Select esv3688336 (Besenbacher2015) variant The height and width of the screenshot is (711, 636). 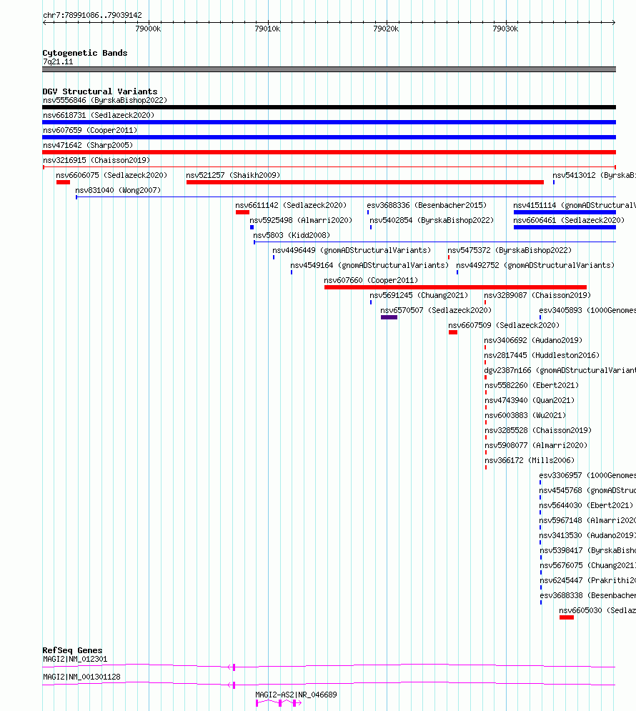(x=427, y=205)
